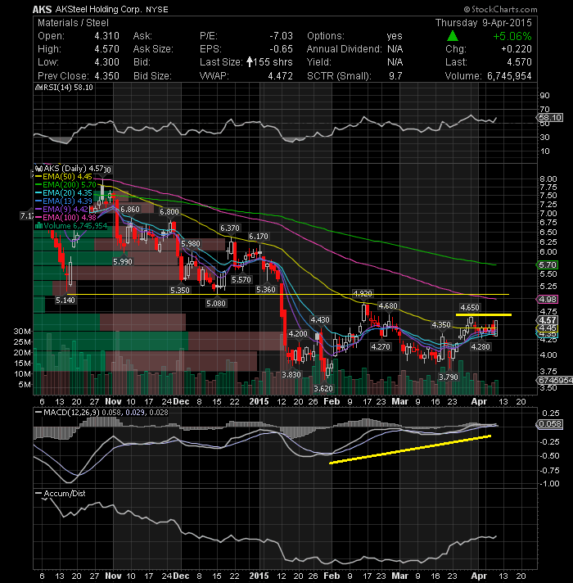The width and height of the screenshot is (573, 583).
Task: Click the NYSE exchange label
Action: point(157,9)
